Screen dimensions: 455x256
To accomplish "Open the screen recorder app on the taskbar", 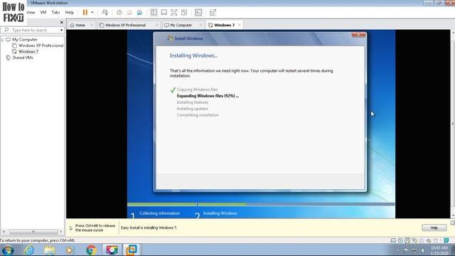I will point(112,250).
